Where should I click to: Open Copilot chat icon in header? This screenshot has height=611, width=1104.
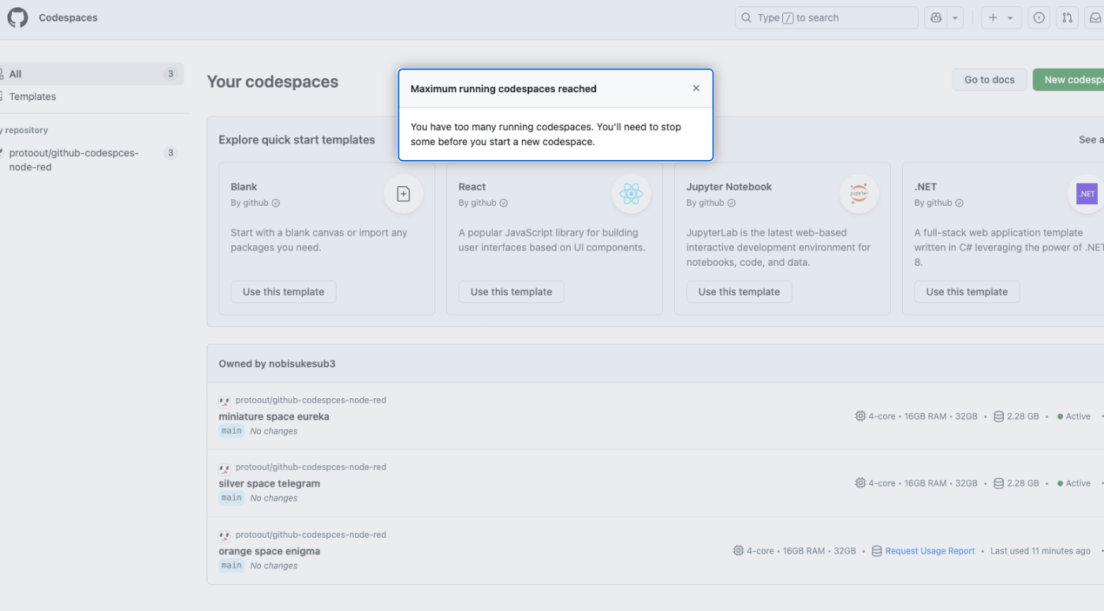coord(936,17)
